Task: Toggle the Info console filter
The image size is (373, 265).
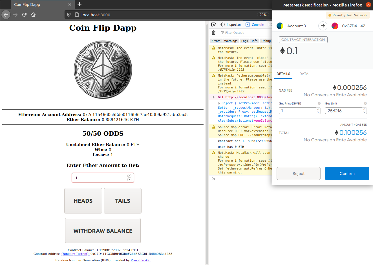Action: [255, 41]
